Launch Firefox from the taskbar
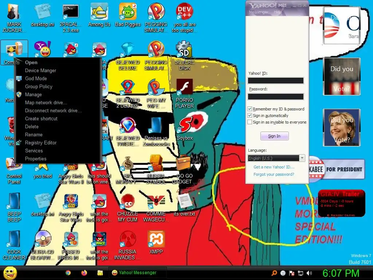This screenshot has width=373, height=280. 84,273
